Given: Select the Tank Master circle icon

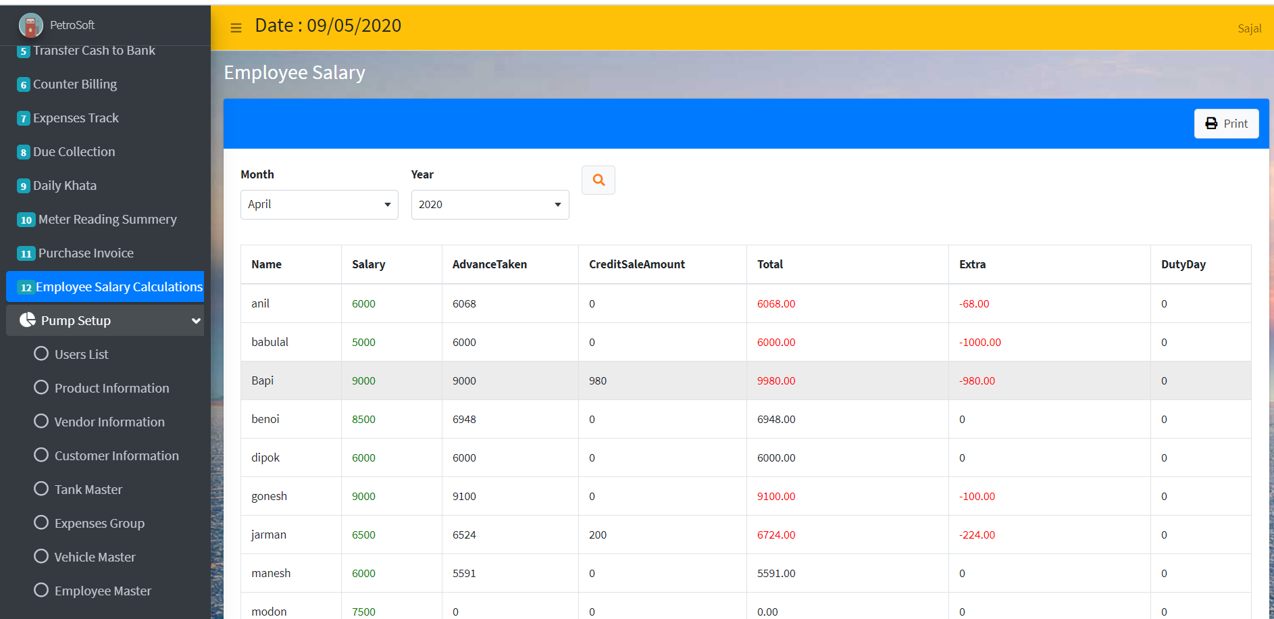Looking at the screenshot, I should (x=41, y=489).
